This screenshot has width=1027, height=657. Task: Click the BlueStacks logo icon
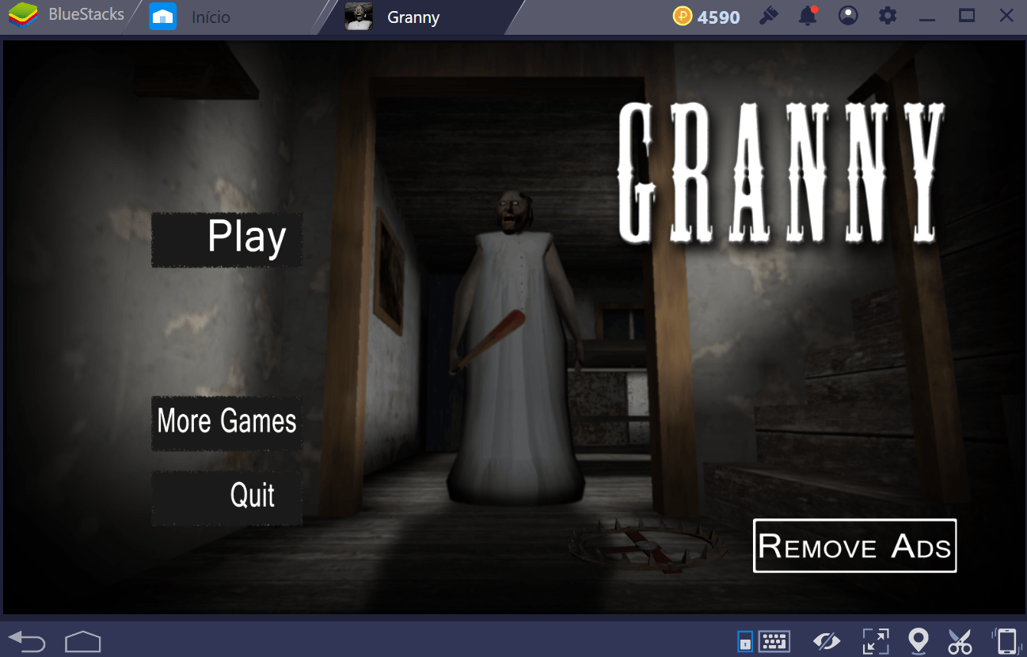[23, 16]
